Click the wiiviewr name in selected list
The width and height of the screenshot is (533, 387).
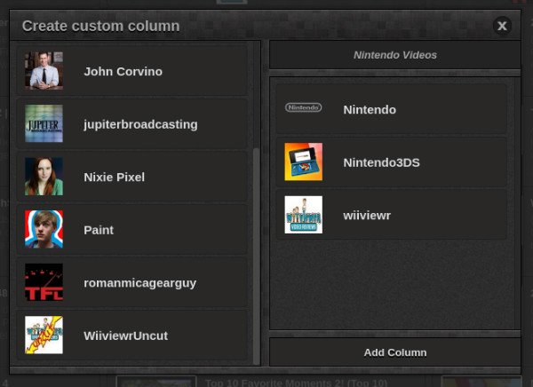tap(368, 215)
